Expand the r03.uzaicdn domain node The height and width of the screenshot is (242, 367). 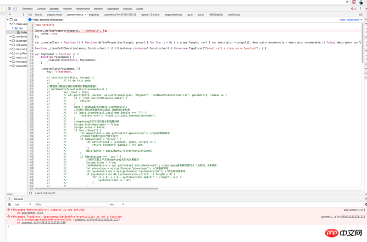pos(10,45)
